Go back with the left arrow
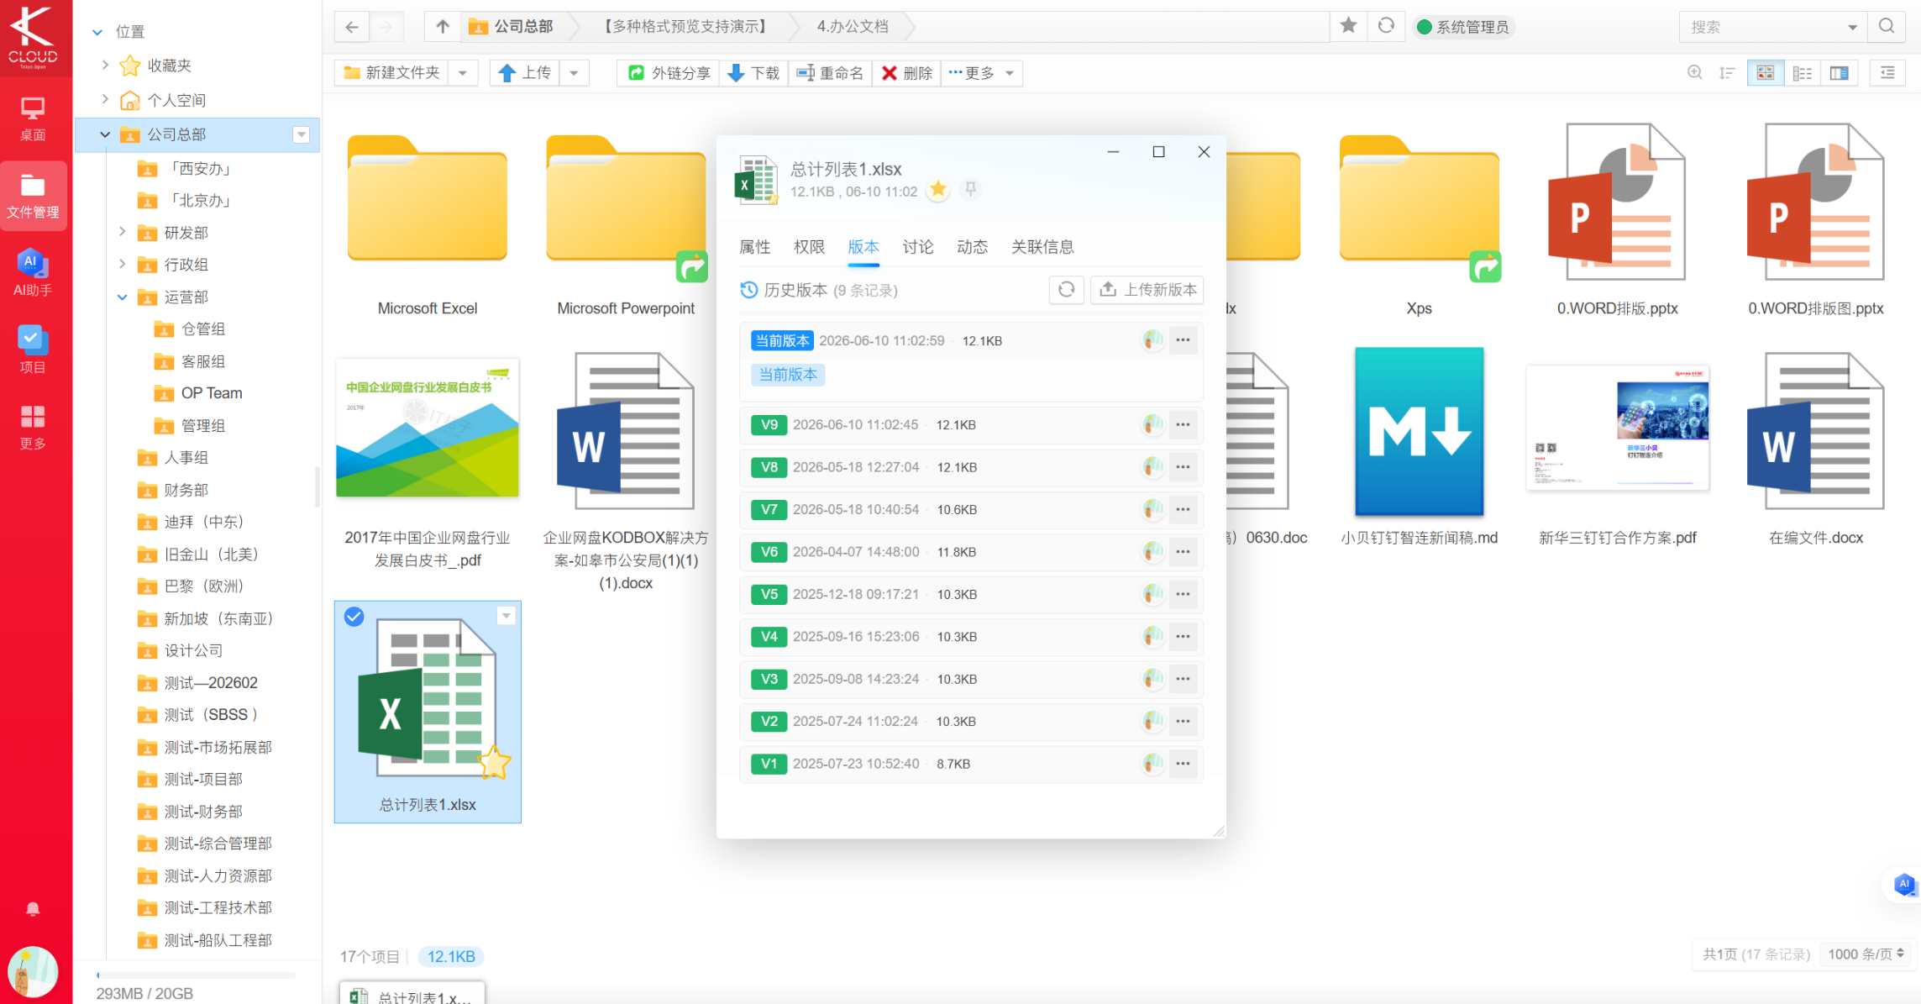 352,27
